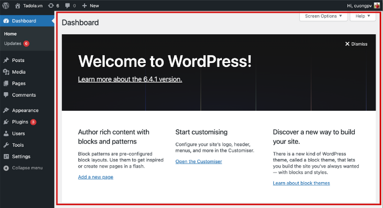Click the Open the Customiser link

pos(199,161)
